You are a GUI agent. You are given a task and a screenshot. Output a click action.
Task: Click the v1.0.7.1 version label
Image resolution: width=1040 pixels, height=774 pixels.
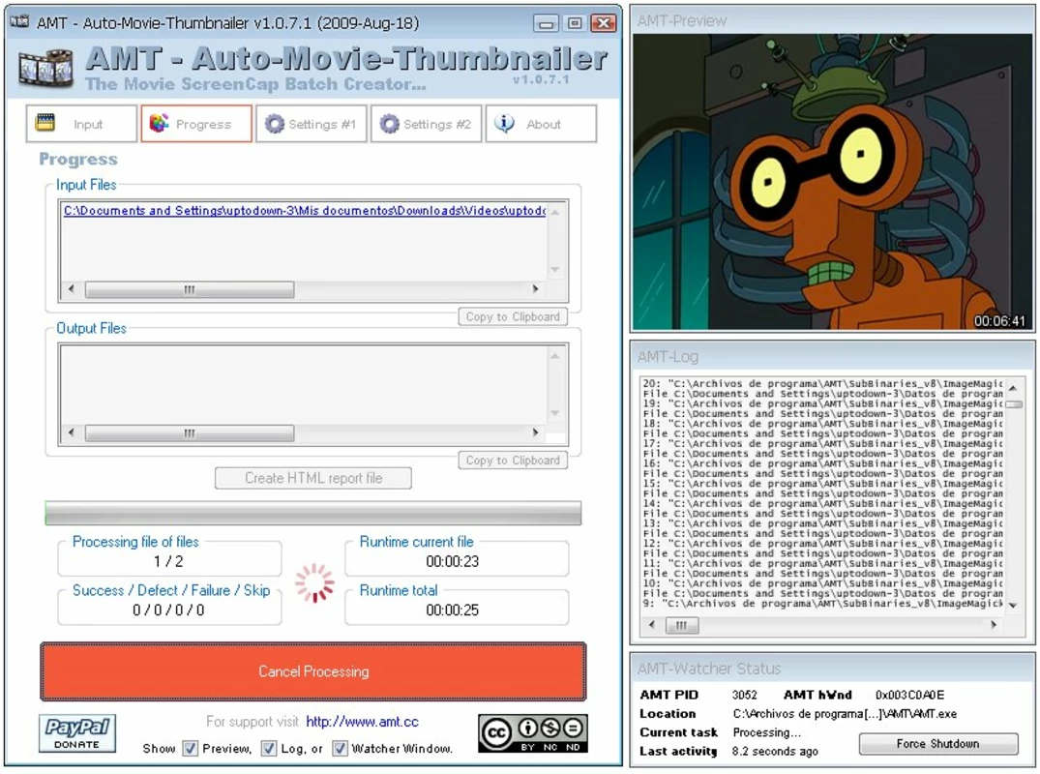pos(541,79)
